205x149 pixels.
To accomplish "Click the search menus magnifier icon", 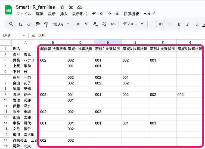I will click(x=11, y=24).
